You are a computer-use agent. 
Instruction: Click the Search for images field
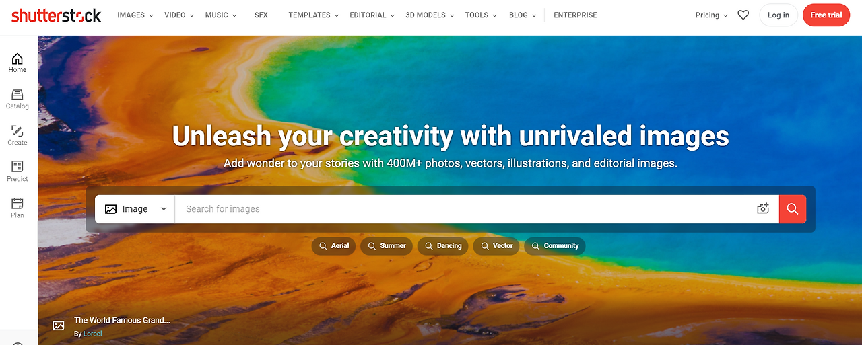[465, 209]
